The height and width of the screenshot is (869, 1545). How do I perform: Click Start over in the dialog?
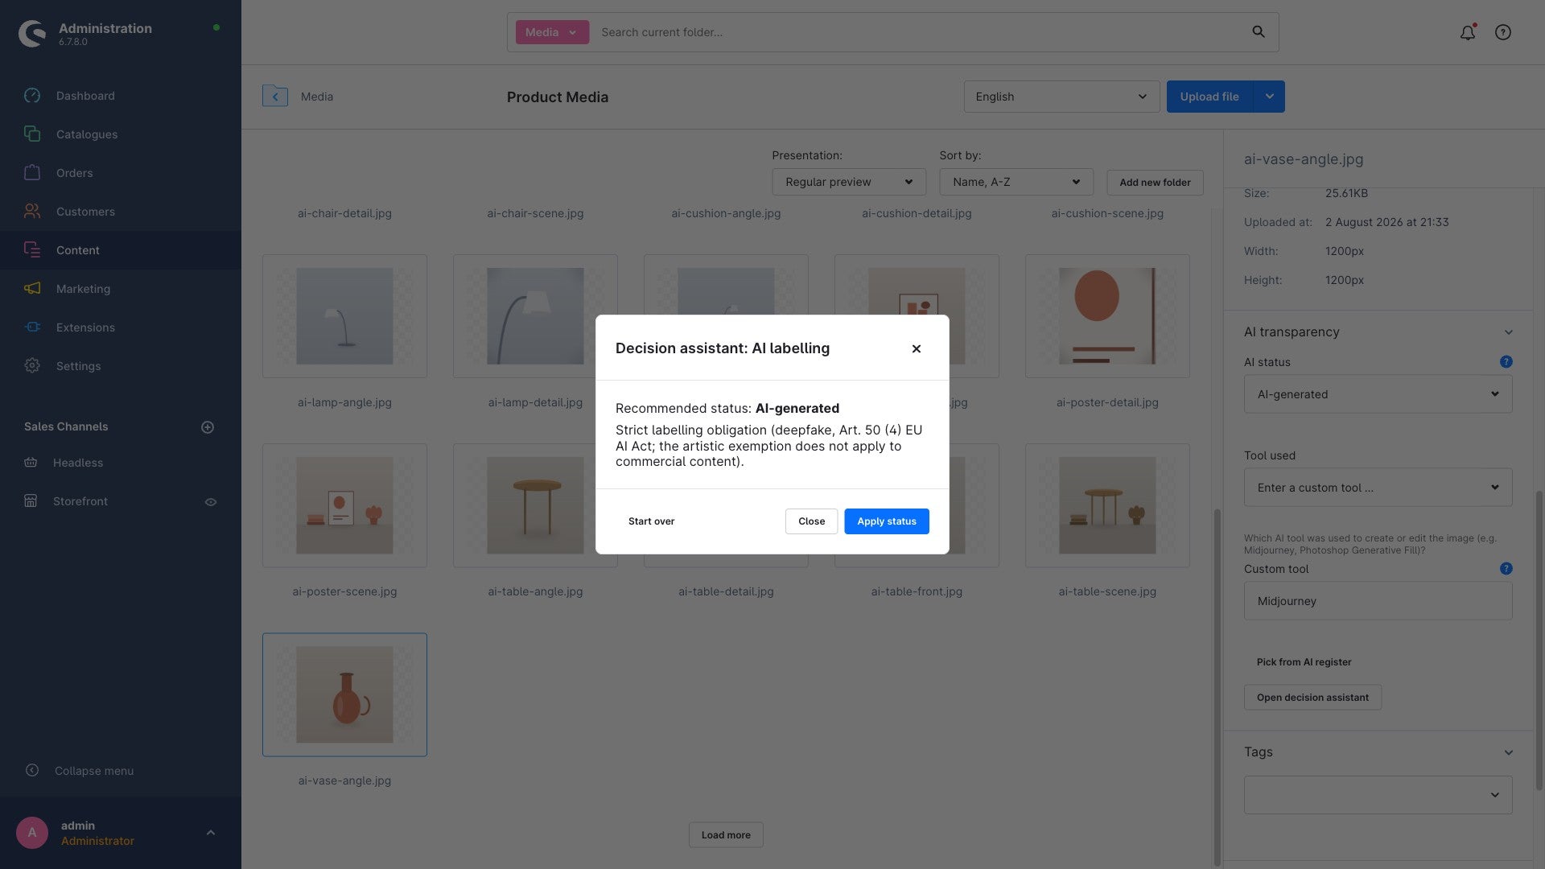[651, 521]
